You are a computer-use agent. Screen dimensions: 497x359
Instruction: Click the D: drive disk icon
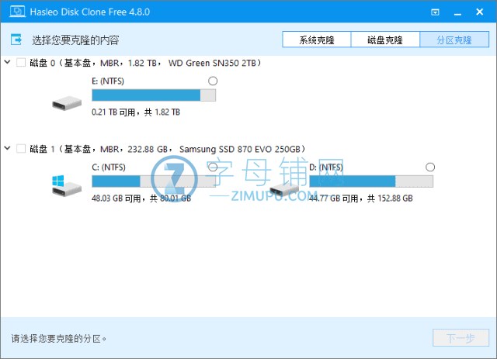coord(284,189)
